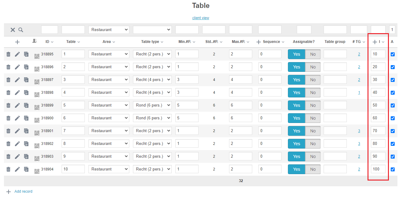Set table 3 assignable to Yes
Image resolution: width=402 pixels, height=200 pixels.
296,80
